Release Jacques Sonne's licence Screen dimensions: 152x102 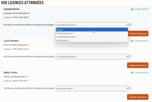[138, 33]
